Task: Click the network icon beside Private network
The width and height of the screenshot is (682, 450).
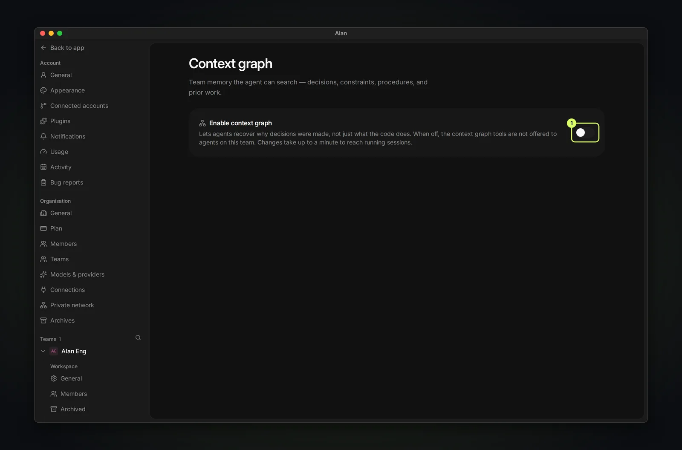Action: point(43,305)
